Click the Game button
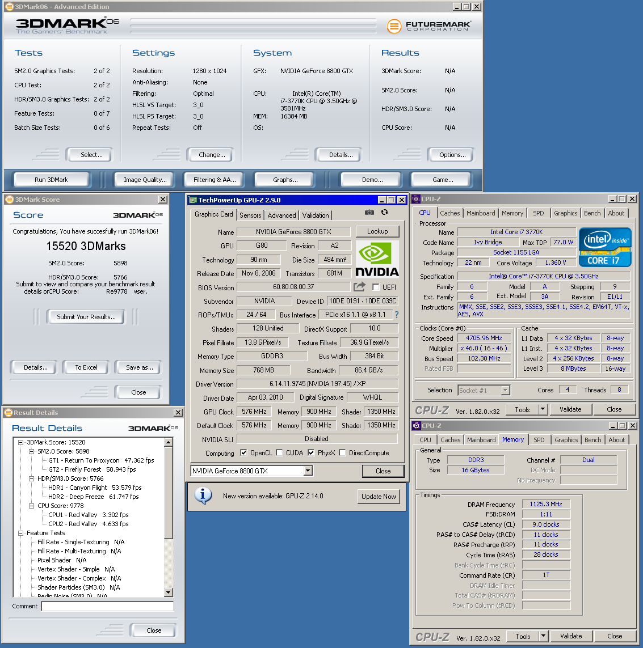 pos(443,180)
